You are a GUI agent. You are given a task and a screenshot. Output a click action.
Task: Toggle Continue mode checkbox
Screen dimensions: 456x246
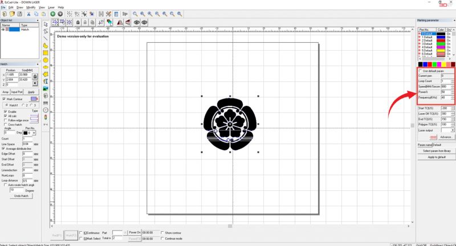tap(162, 239)
